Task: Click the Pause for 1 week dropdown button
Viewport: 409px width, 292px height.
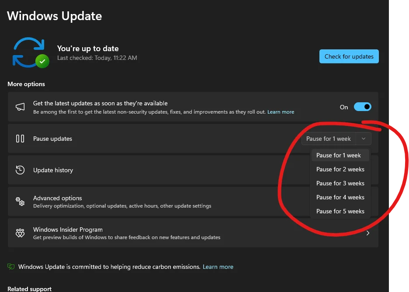Action: tap(329, 139)
